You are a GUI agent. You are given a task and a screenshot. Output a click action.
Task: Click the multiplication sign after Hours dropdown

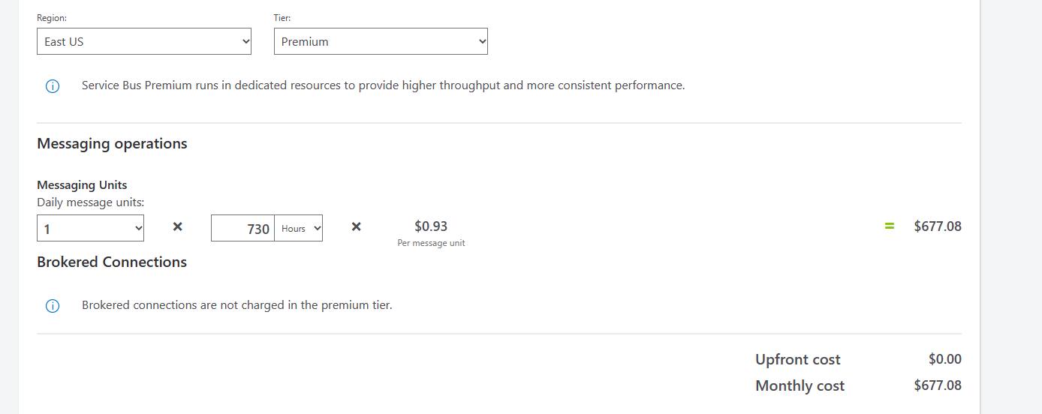coord(357,226)
